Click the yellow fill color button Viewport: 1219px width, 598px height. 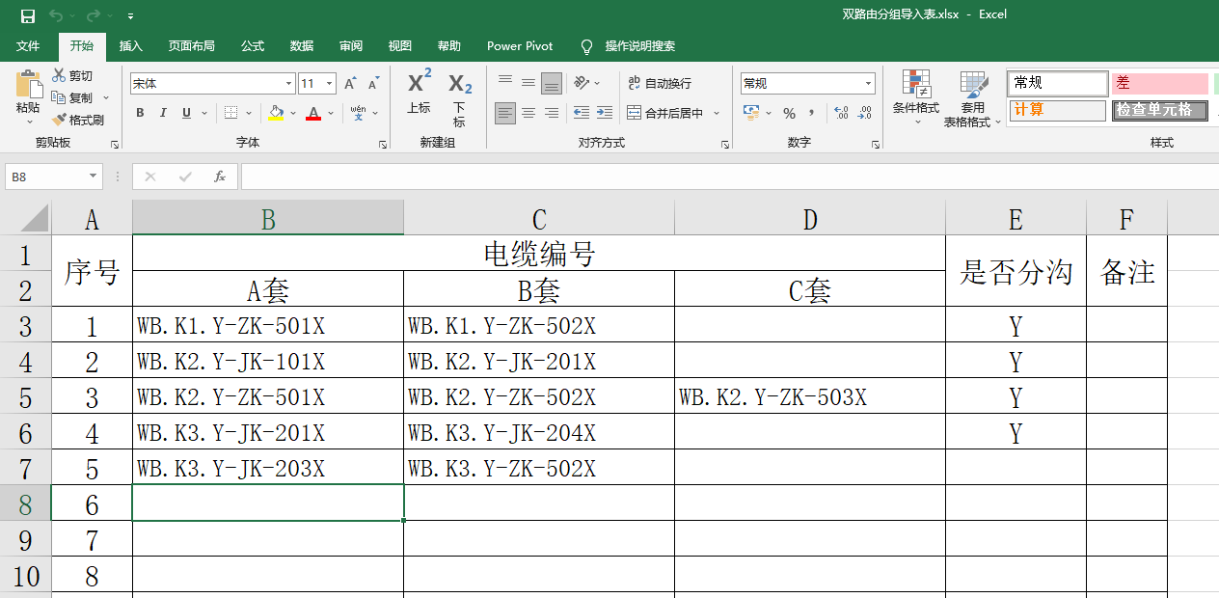click(277, 114)
